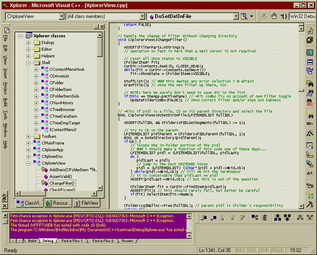Select the CTreeBrowser class
Image resolution: width=317 pixels, height=255 pixels.
pos(62,110)
